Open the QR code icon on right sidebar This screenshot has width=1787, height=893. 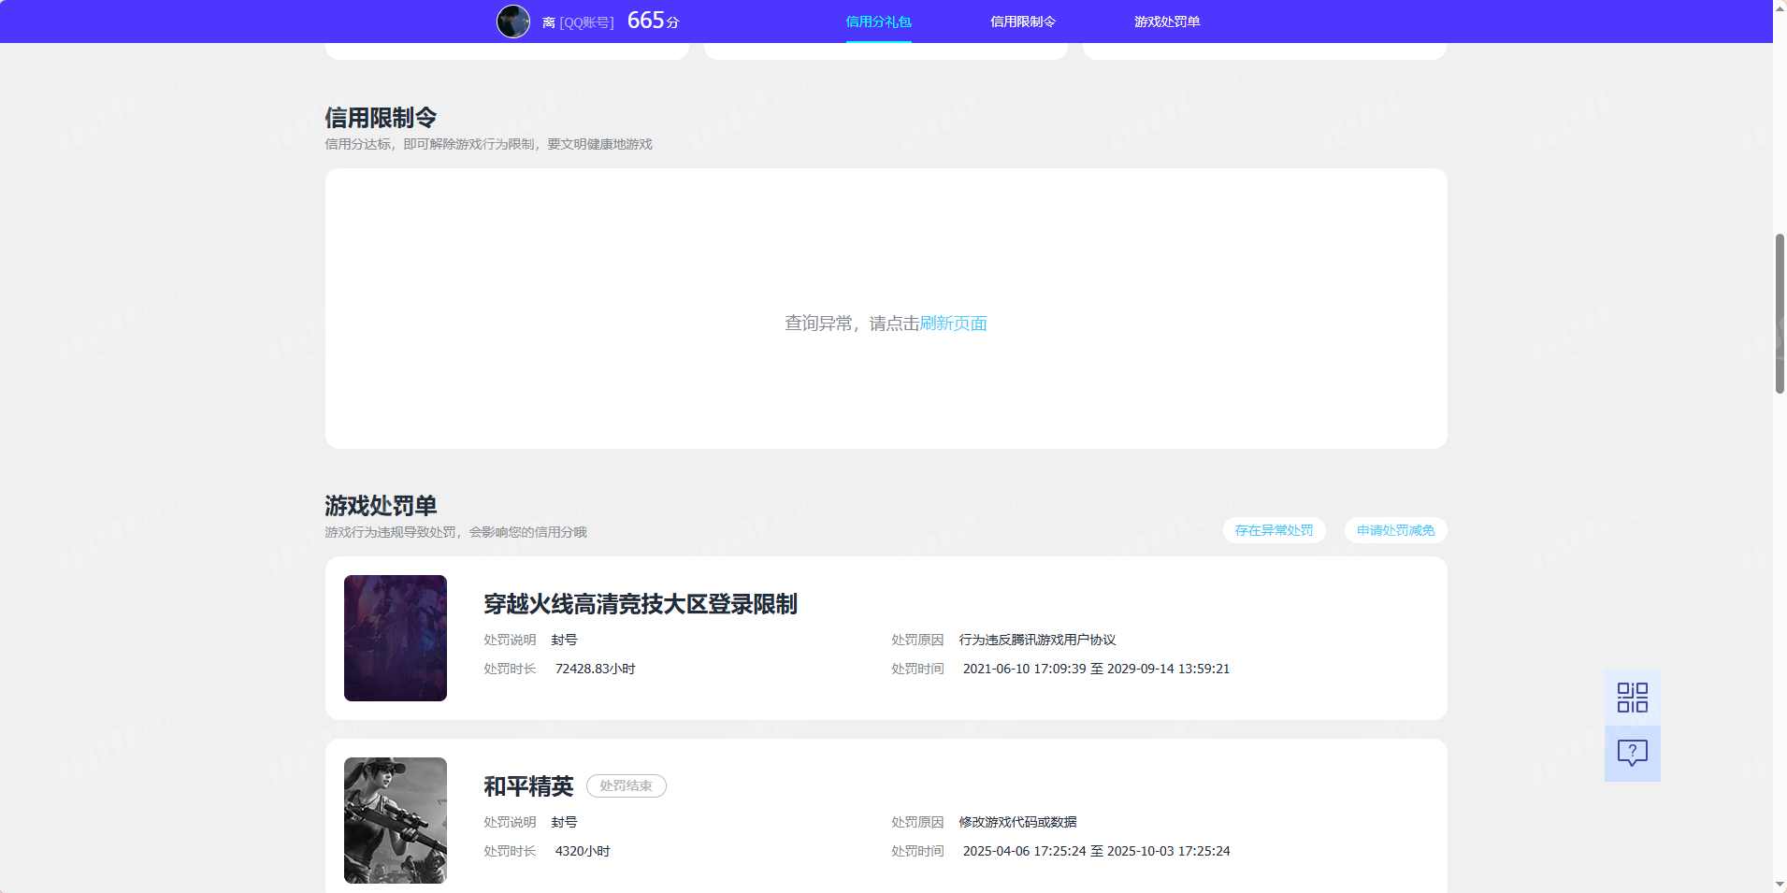click(1632, 698)
